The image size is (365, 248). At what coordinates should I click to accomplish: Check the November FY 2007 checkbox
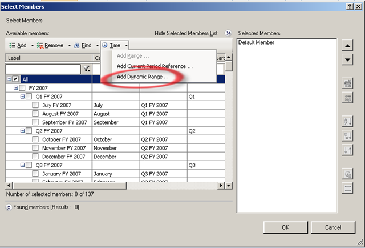pos(35,148)
